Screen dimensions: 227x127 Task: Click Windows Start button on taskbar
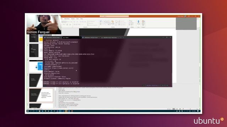(28, 111)
